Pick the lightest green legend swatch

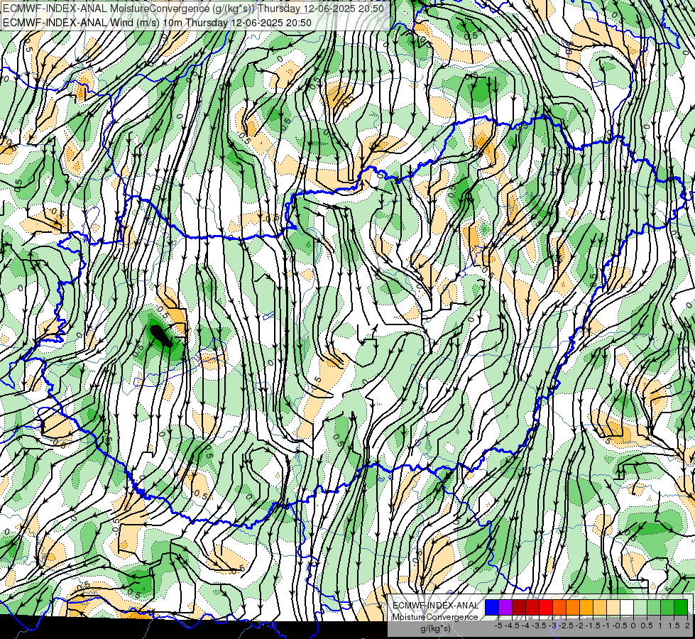coord(640,607)
